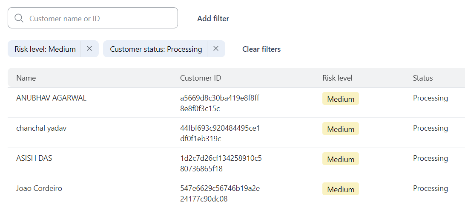This screenshot has height=207, width=465.
Task: Open customer ASISH DAS
Action: pyautogui.click(x=34, y=158)
